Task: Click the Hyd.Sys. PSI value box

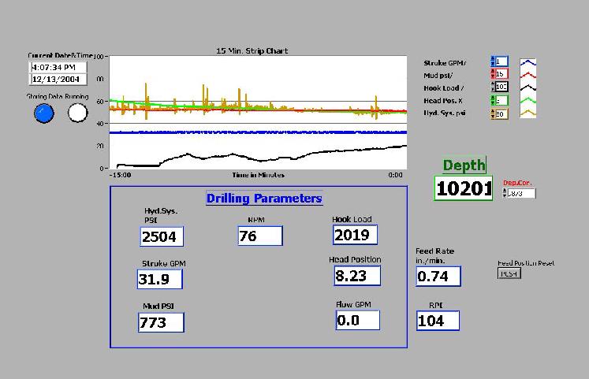Action: [162, 236]
